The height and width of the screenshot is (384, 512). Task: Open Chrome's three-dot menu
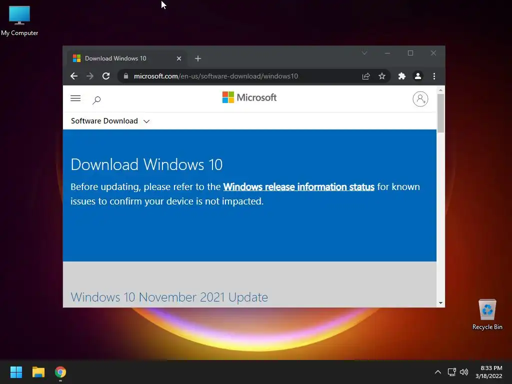[434, 76]
